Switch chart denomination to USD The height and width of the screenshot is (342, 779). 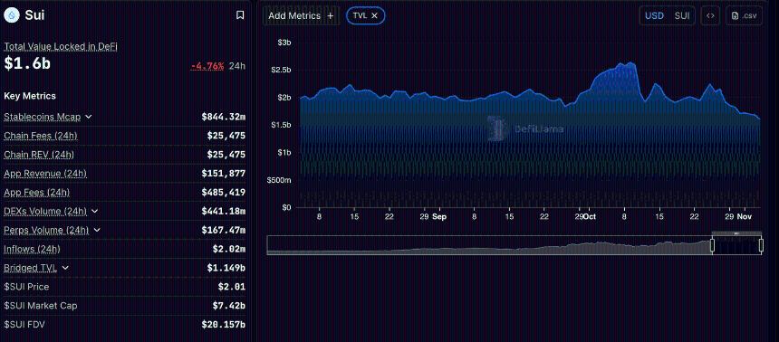(654, 15)
